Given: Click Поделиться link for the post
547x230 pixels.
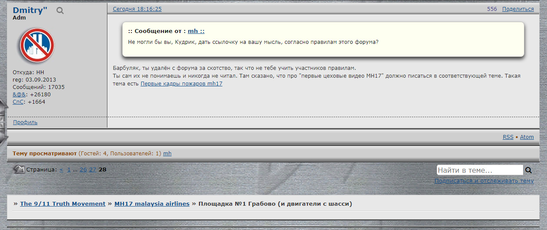Looking at the screenshot, I should (518, 9).
